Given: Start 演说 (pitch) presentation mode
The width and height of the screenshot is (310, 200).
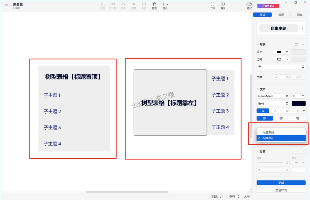Looking at the screenshot, I should pyautogui.click(x=223, y=4).
